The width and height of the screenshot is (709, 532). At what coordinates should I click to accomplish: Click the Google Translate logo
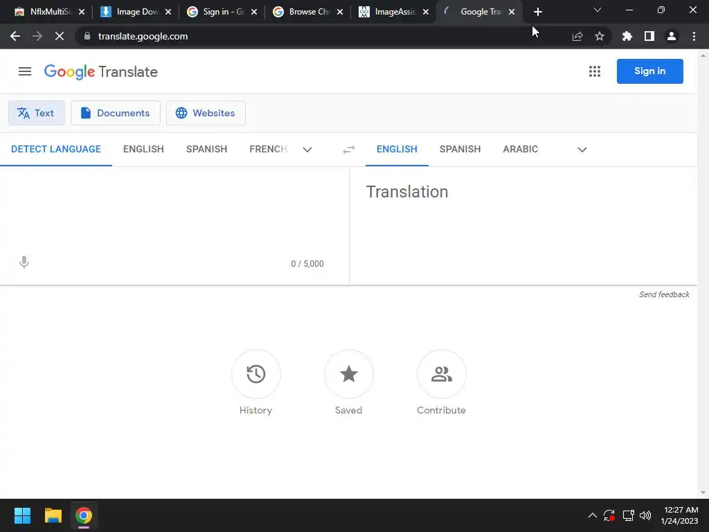click(101, 71)
